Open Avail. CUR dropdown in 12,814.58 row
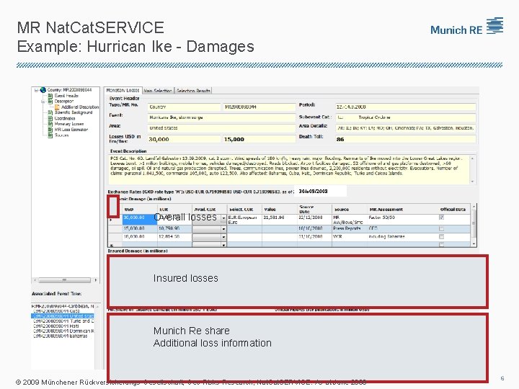The width and height of the screenshot is (519, 389). (x=223, y=237)
